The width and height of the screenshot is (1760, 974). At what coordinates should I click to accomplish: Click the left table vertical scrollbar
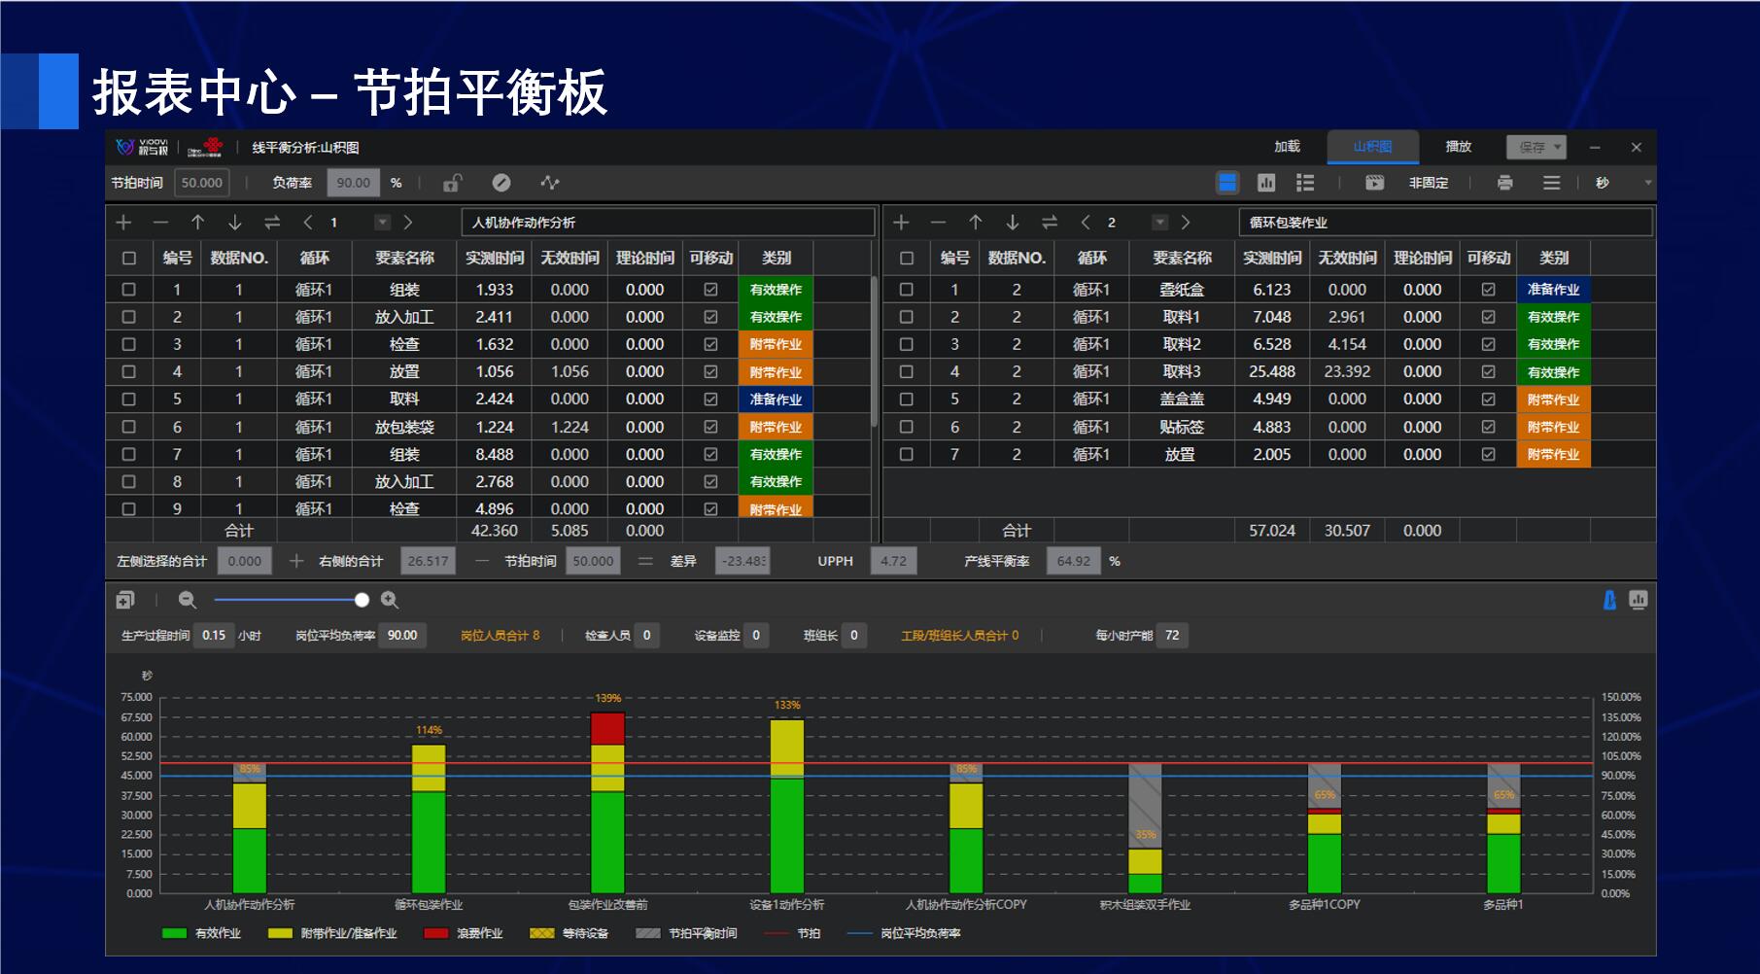click(x=875, y=352)
